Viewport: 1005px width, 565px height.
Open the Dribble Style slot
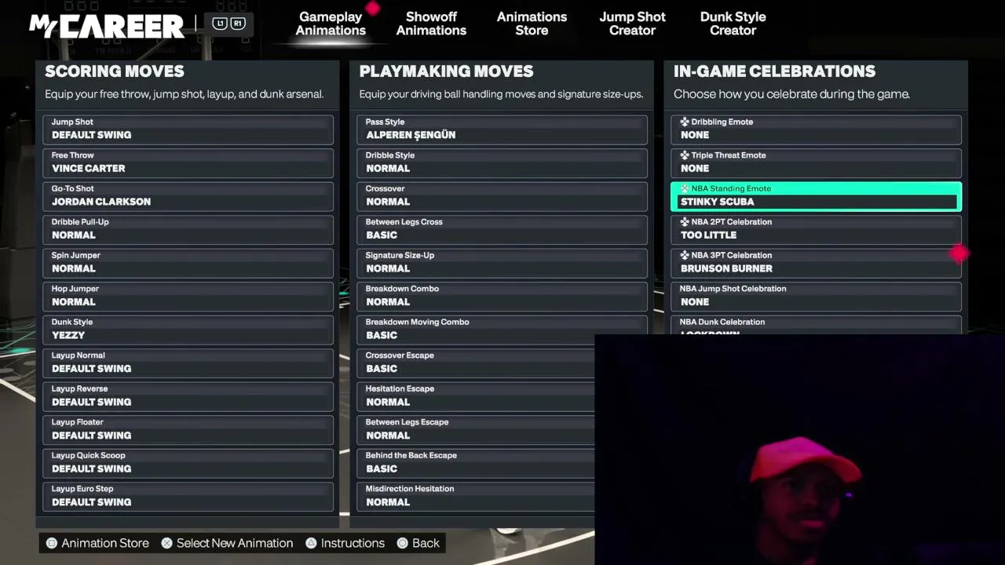point(502,163)
